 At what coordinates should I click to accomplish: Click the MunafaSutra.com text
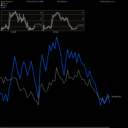coord(108,2)
